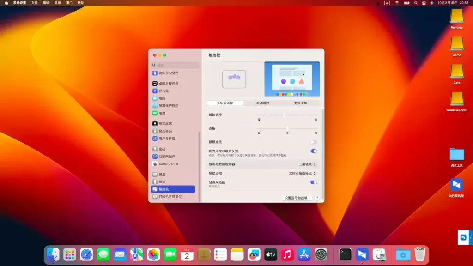The width and height of the screenshot is (473, 266).
Task: Open trackpad help with the question mark
Action: point(317,198)
